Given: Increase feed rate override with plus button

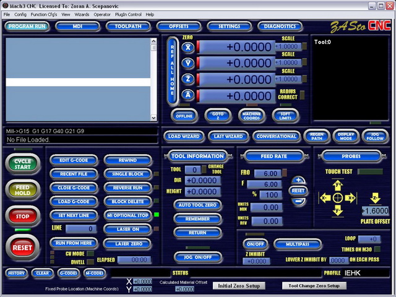Looking at the screenshot, I should coord(298,180).
